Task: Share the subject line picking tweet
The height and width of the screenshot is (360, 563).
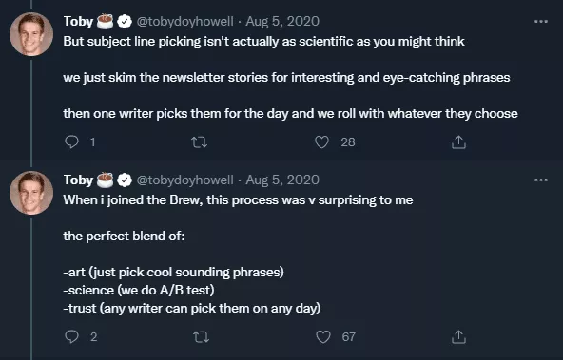Action: [458, 142]
